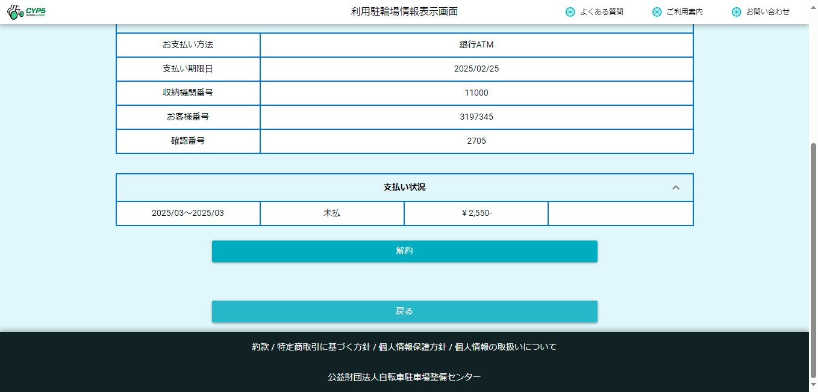The width and height of the screenshot is (818, 392).
Task: Click the wheel icon beside よくある質問
Action: point(570,12)
